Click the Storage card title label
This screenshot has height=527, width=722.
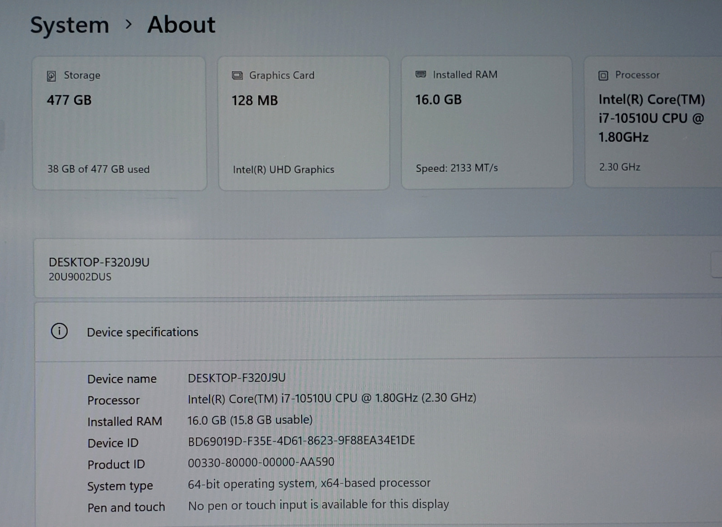click(x=82, y=75)
